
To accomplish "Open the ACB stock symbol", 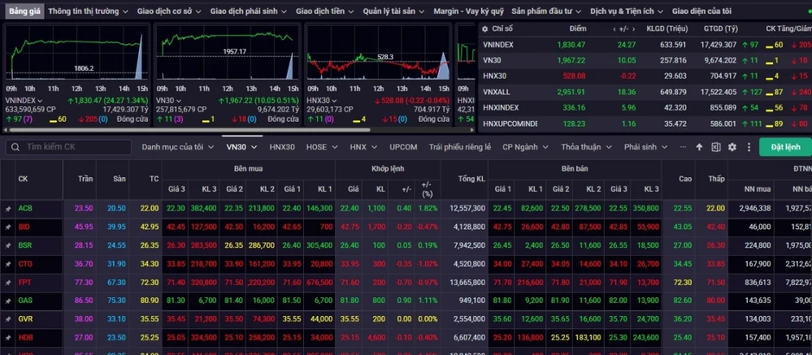I will tap(25, 208).
